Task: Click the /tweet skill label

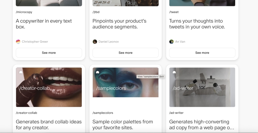Action: click(x=174, y=12)
